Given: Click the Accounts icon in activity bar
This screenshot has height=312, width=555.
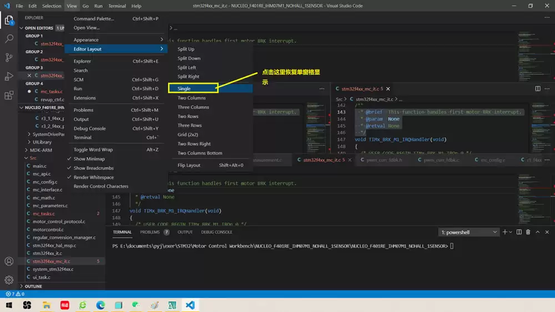Looking at the screenshot, I should (9, 262).
